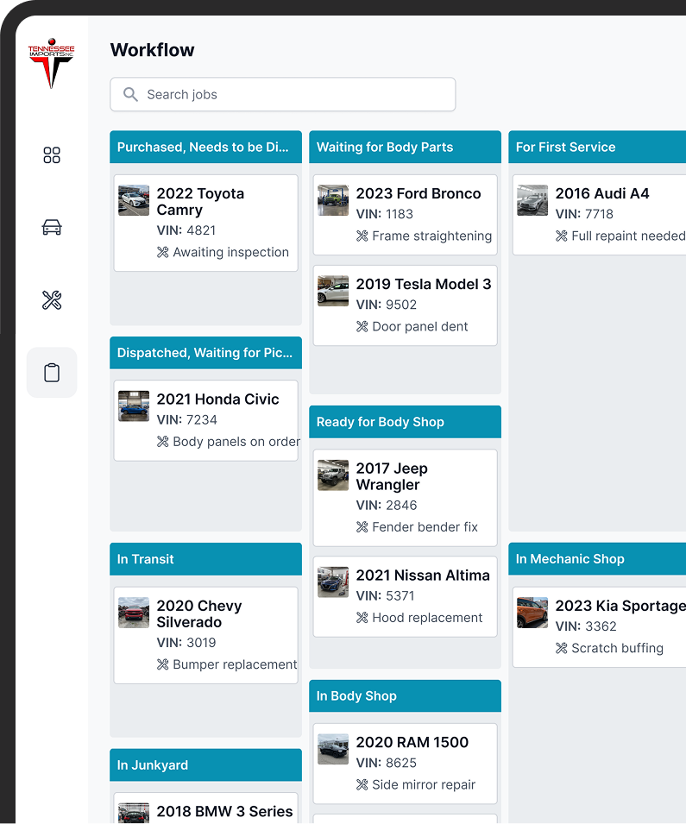Open the 2020 Chevy Silverado job title
The width and height of the screenshot is (686, 824).
point(199,613)
